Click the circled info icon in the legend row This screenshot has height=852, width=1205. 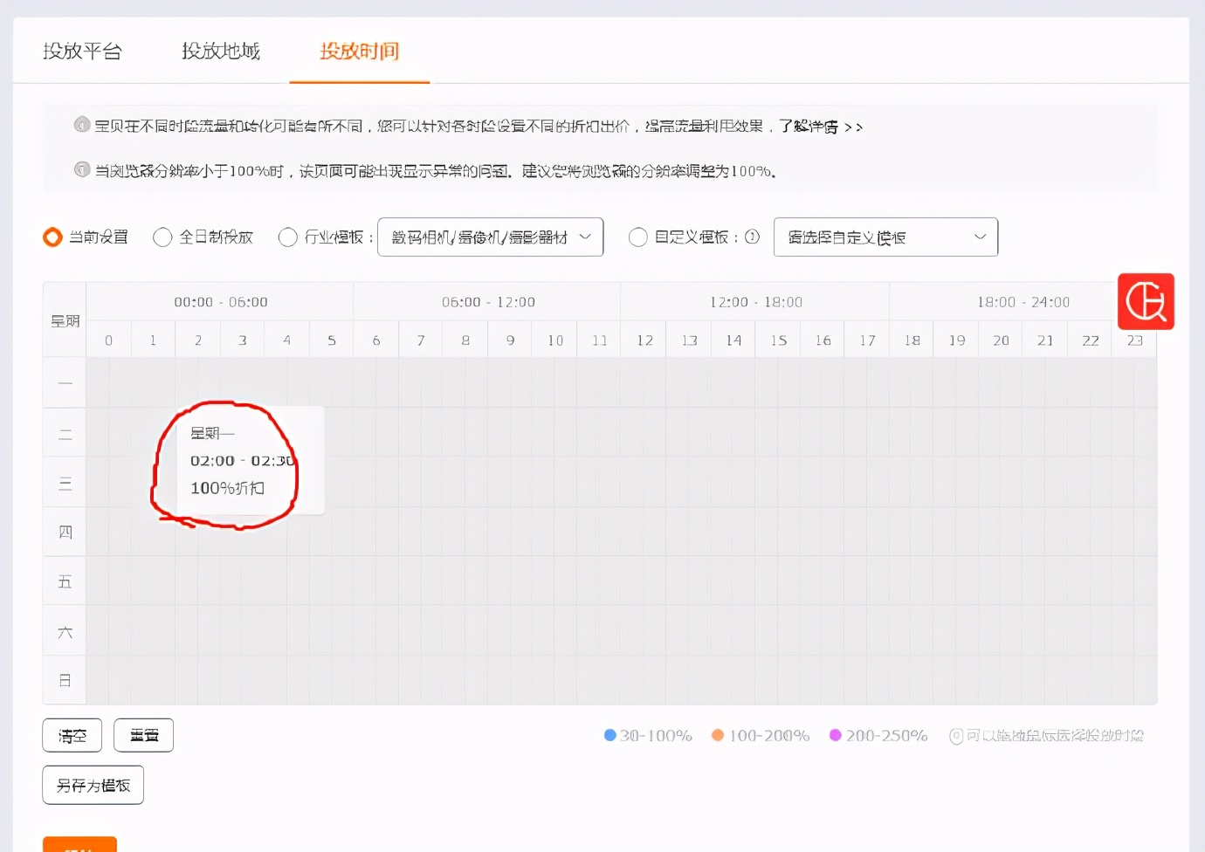click(x=958, y=736)
